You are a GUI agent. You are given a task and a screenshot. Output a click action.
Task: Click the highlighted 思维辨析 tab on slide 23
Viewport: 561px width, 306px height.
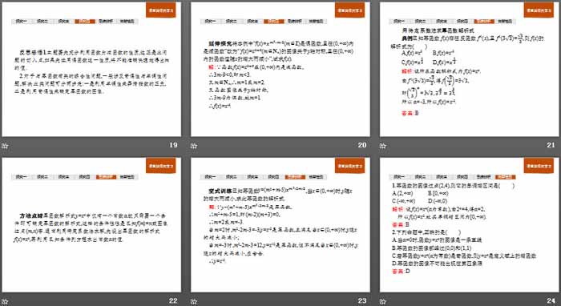[x=295, y=177]
